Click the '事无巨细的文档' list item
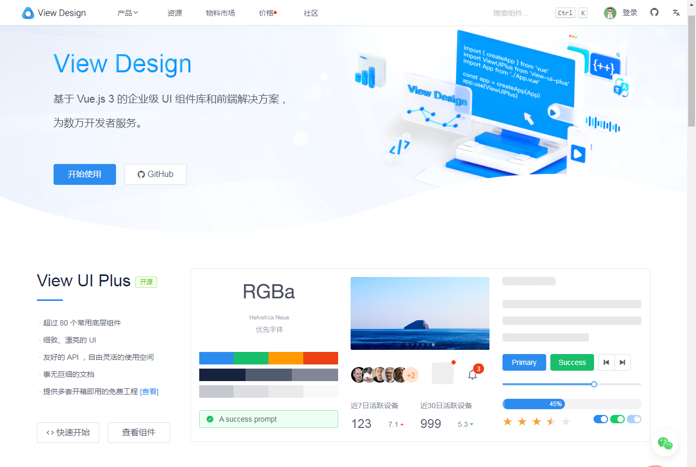 69,374
